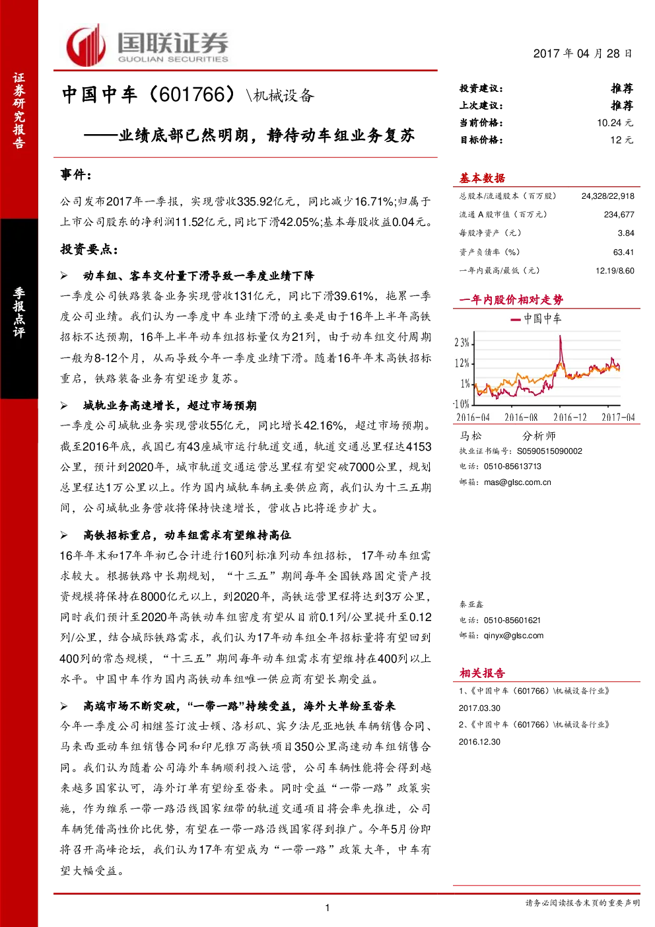This screenshot has width=655, height=927.
Task: Click the 中国中车 chart legend entry
Action: click(x=535, y=319)
